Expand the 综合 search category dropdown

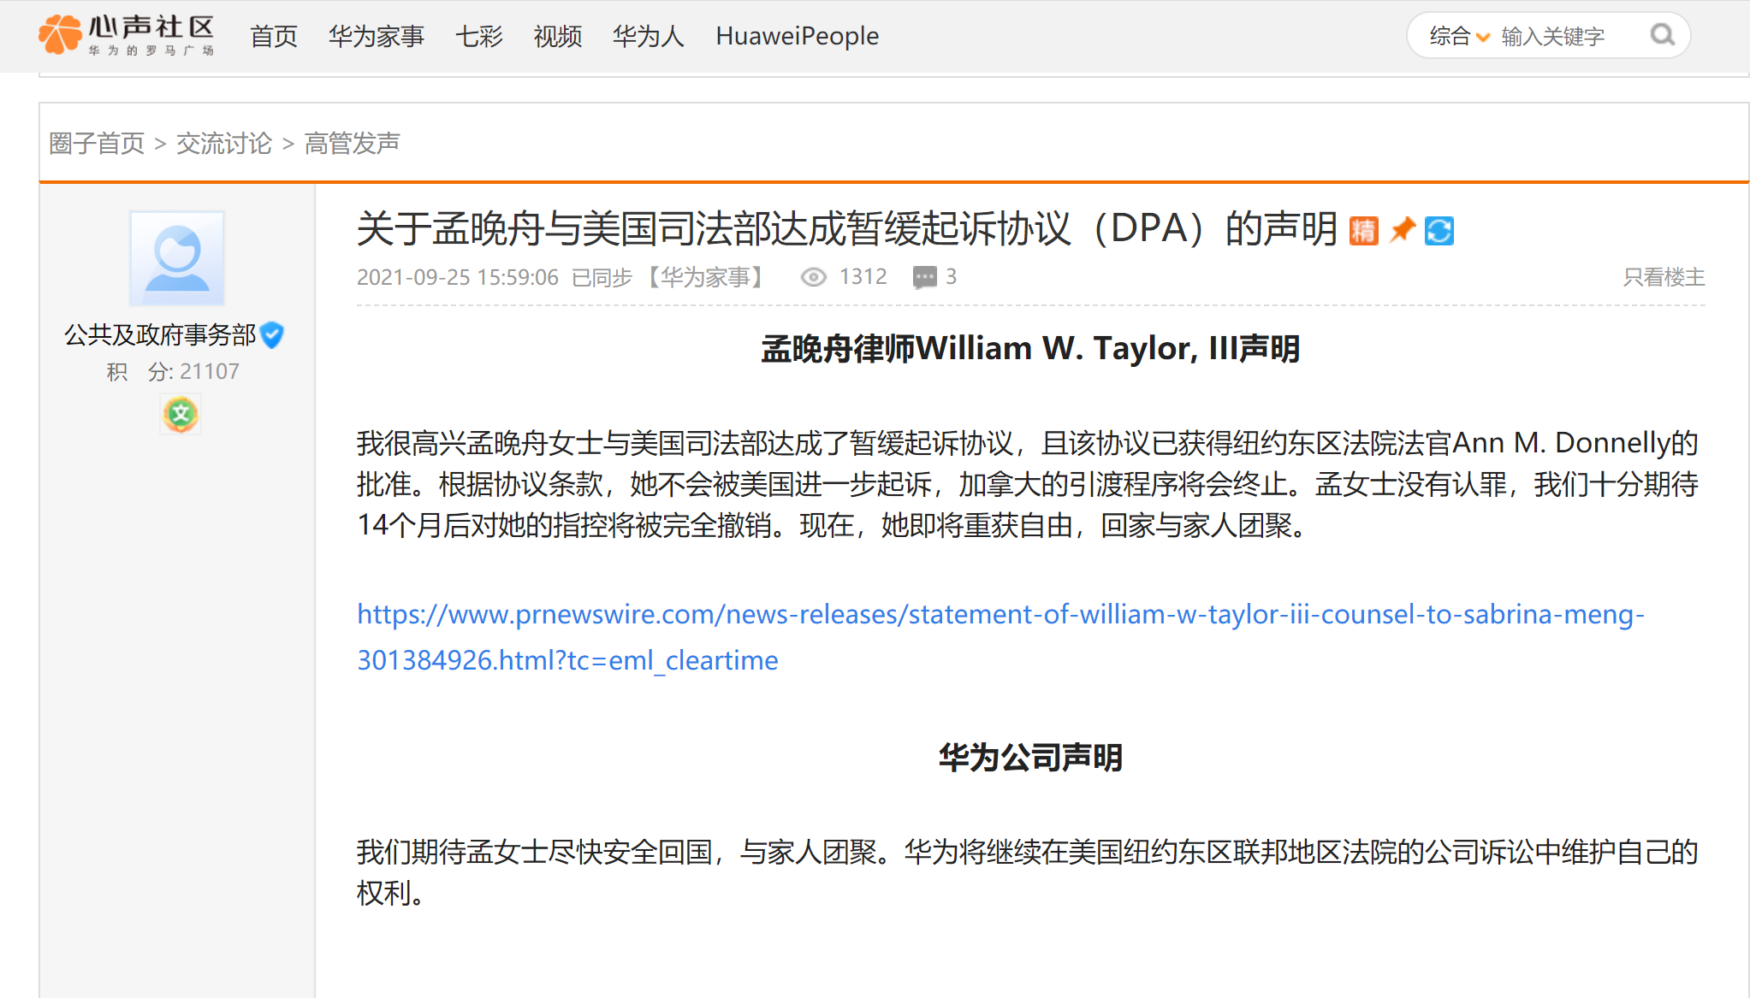[1459, 36]
